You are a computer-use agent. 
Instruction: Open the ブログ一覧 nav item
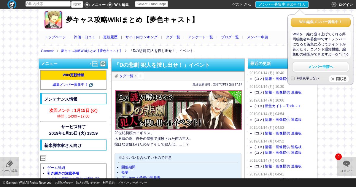pyautogui.click(x=230, y=37)
